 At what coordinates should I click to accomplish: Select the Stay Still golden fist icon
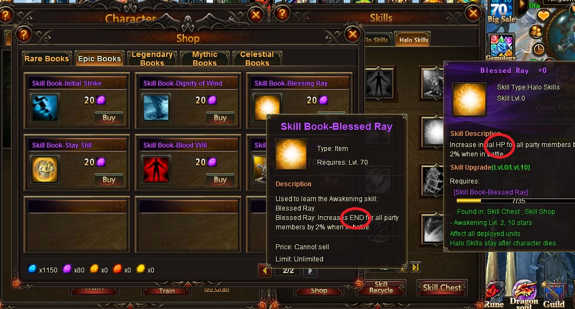click(45, 169)
